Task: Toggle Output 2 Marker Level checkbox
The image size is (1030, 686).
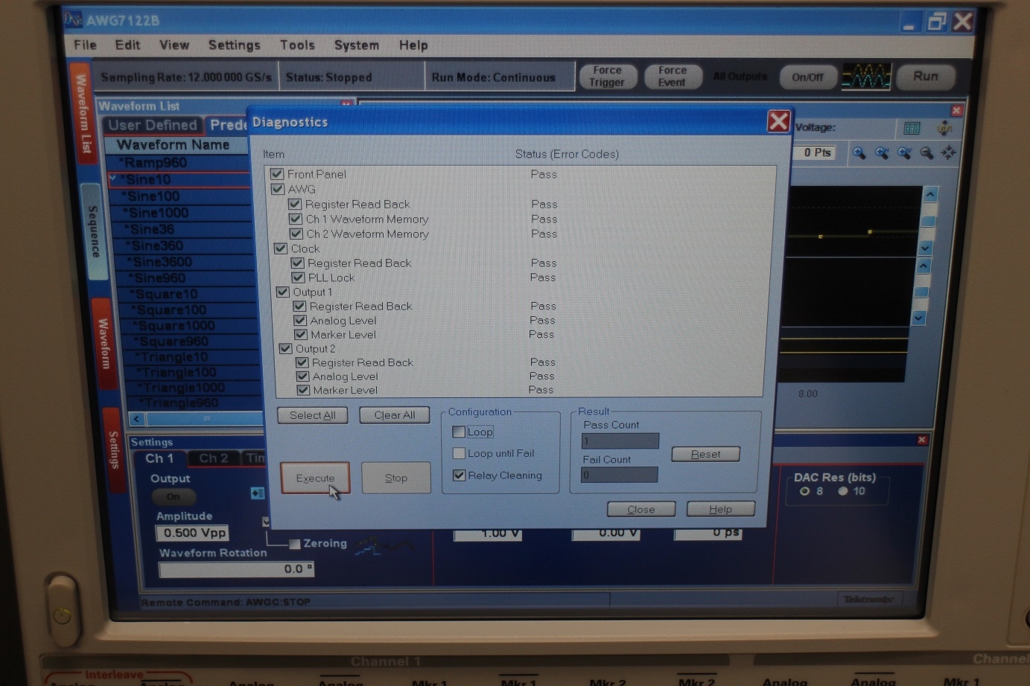Action: point(303,390)
